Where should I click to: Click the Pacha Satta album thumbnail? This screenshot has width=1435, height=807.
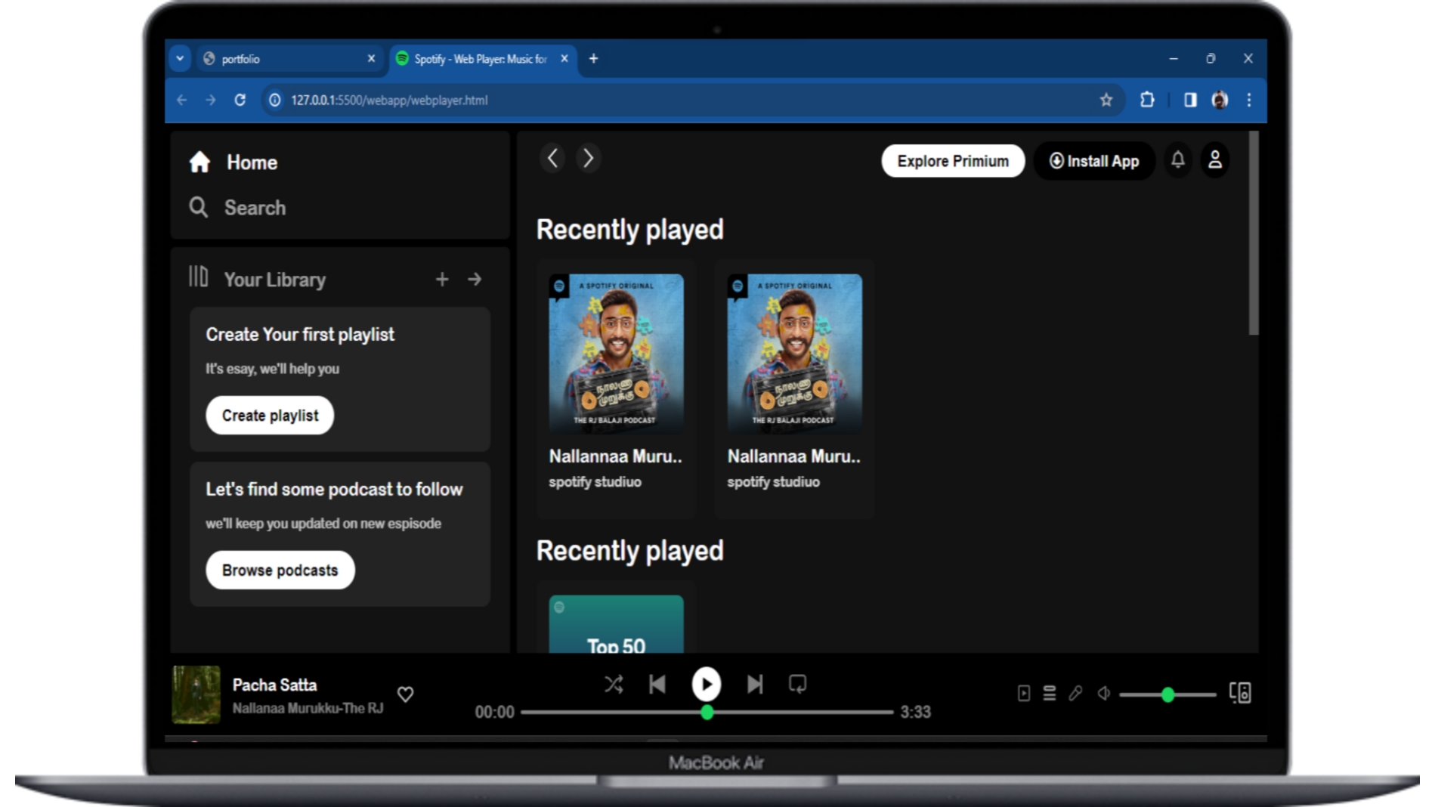click(x=196, y=694)
